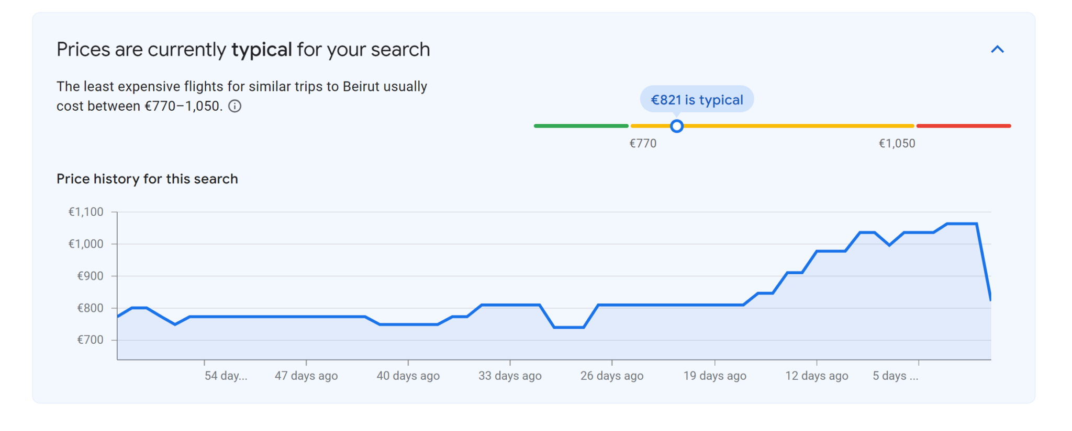Click the "26 days ago" axis label
Image resolution: width=1072 pixels, height=431 pixels.
[x=611, y=376]
